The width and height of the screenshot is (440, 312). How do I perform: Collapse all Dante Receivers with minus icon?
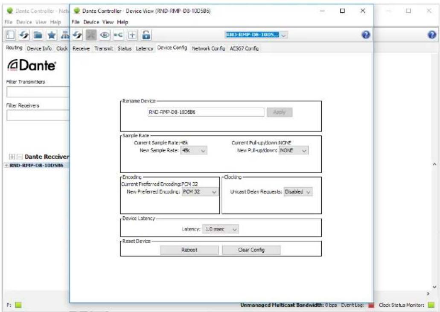[19, 157]
